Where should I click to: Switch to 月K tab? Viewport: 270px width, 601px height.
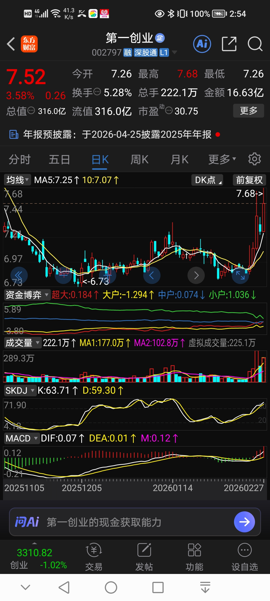point(179,159)
